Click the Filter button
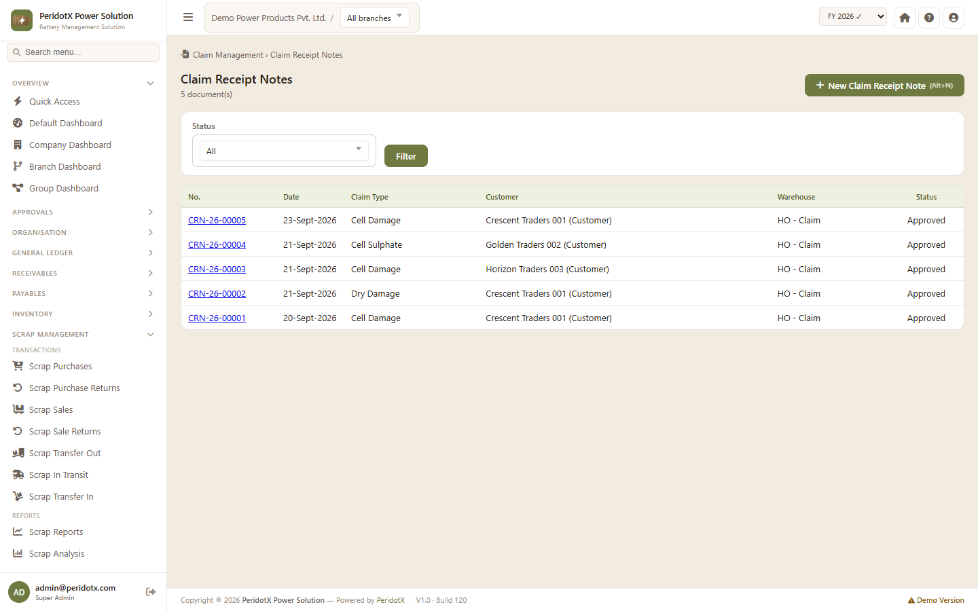The height and width of the screenshot is (611, 978). (x=406, y=156)
